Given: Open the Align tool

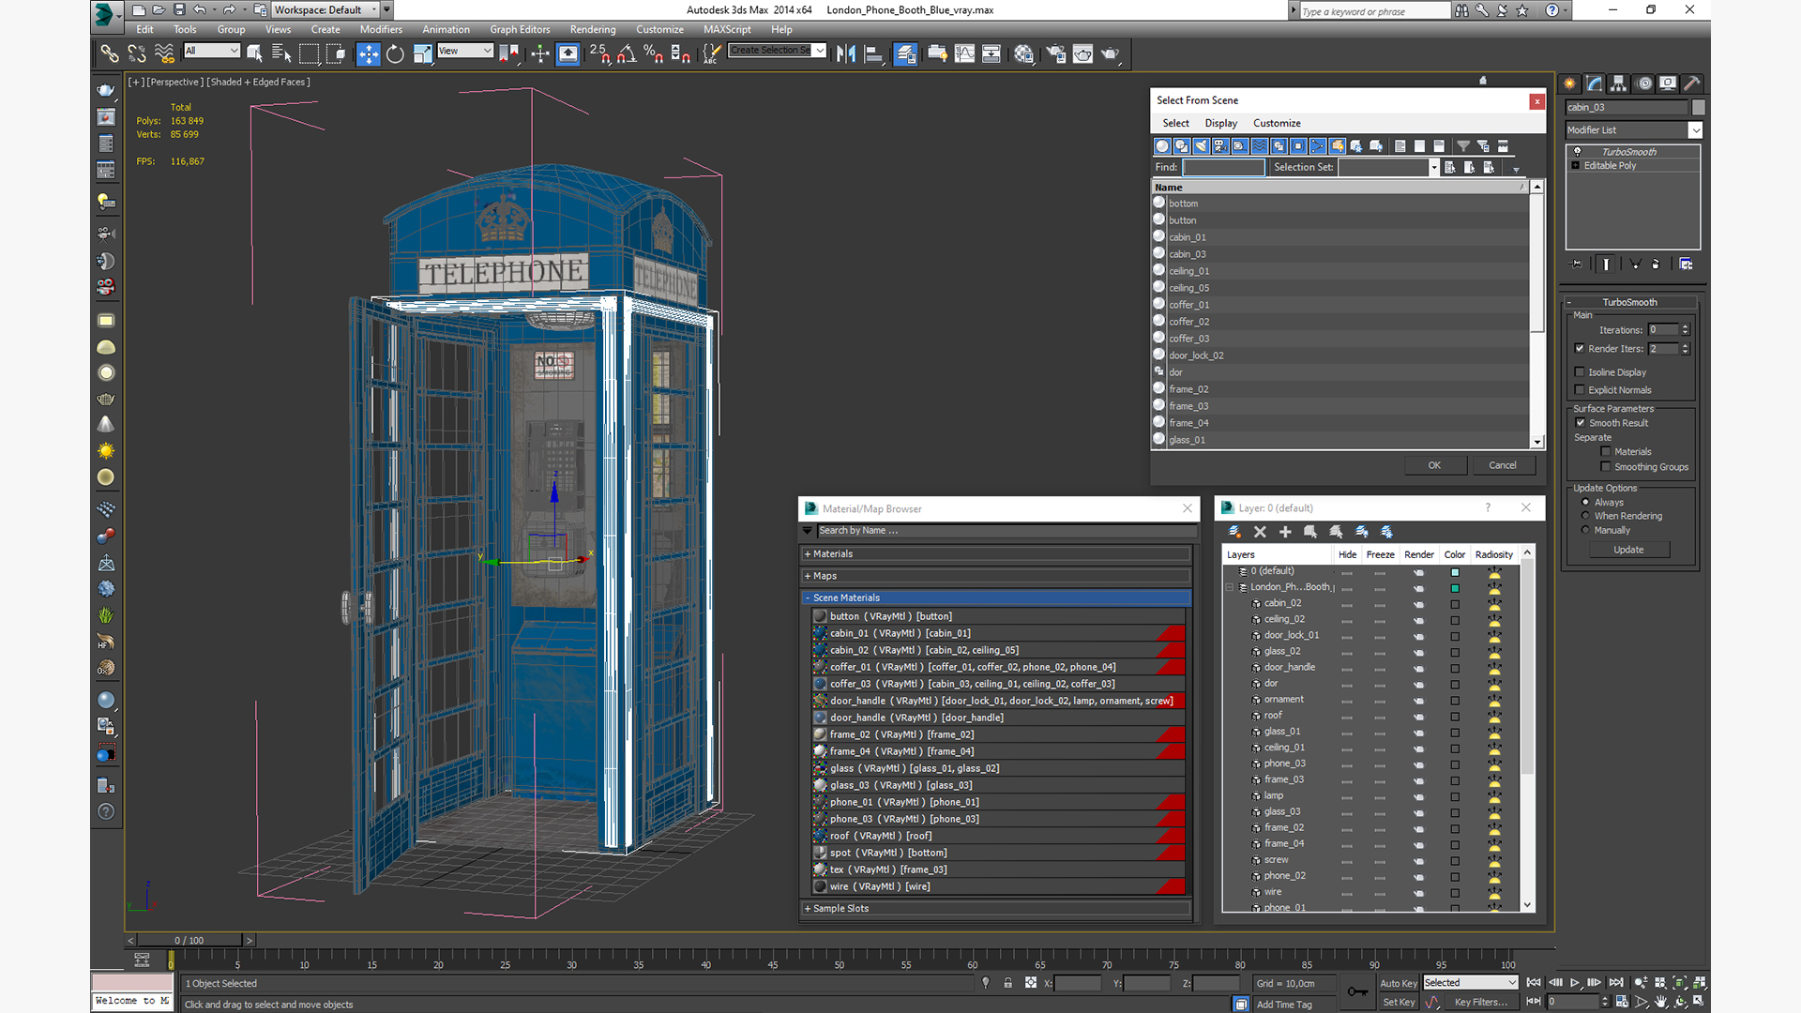Looking at the screenshot, I should [x=873, y=53].
